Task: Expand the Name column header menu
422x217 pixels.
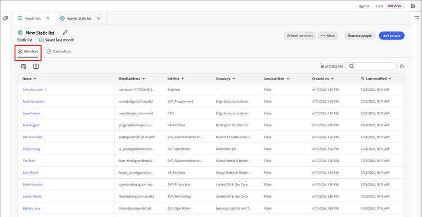Action: point(35,79)
